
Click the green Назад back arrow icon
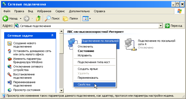click(5, 18)
